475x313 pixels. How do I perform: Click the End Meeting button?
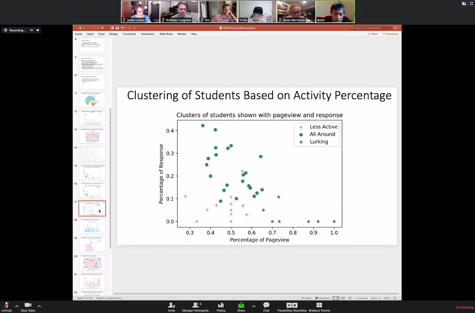(x=464, y=307)
